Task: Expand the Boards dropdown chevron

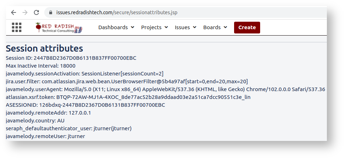Action: click(x=226, y=27)
